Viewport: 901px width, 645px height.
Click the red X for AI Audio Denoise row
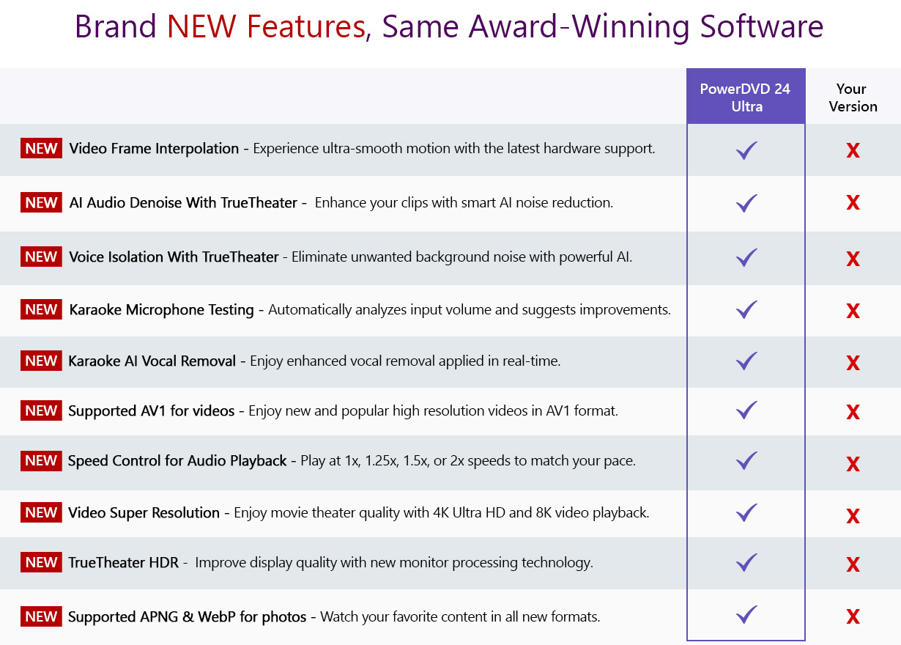tap(853, 203)
